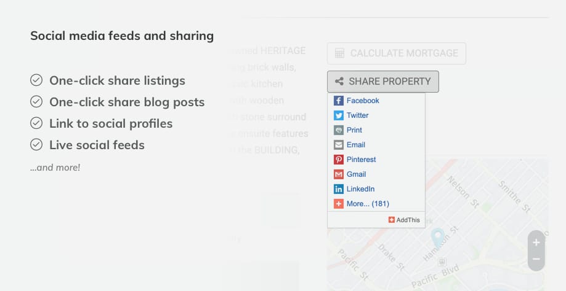Click the LinkedIn icon
The width and height of the screenshot is (566, 291).
339,189
